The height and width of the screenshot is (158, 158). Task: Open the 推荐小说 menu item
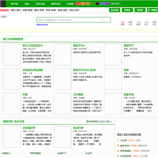click(56, 4)
